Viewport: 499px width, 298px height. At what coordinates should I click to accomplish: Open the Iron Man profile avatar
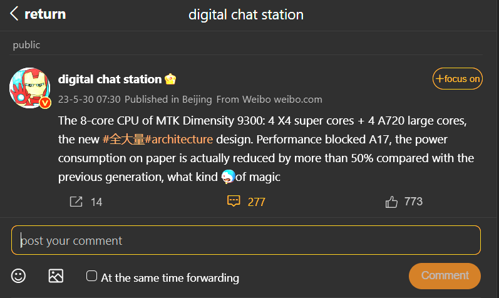[x=29, y=88]
